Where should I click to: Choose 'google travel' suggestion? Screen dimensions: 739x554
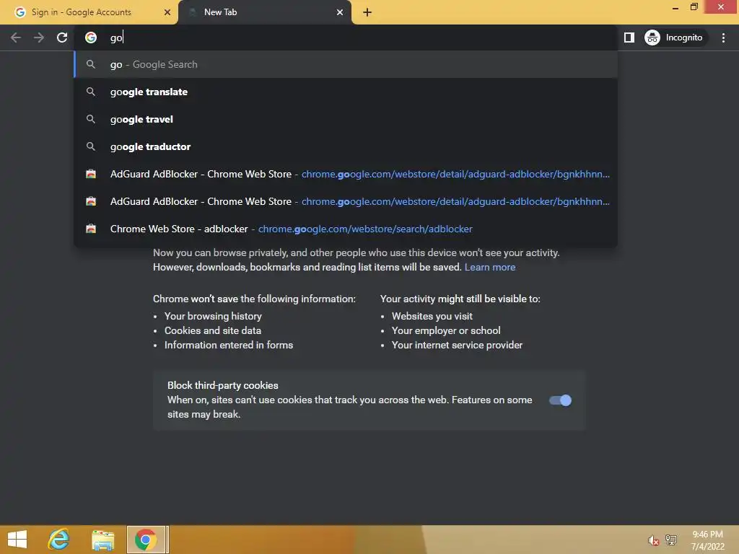346,119
